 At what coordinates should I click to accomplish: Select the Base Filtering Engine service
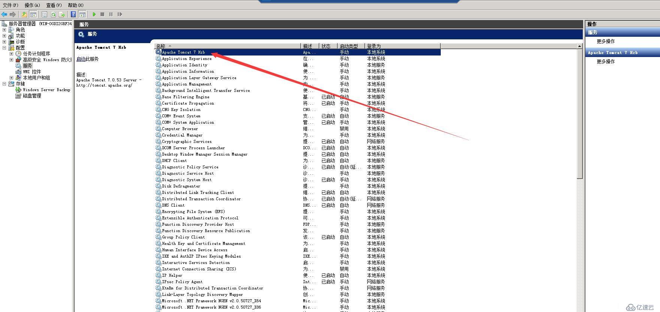click(298, 97)
